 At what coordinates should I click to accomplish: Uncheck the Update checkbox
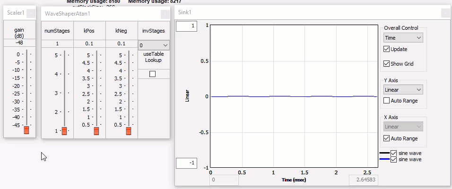click(387, 49)
